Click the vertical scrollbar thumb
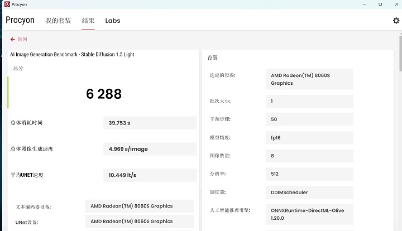 point(400,54)
